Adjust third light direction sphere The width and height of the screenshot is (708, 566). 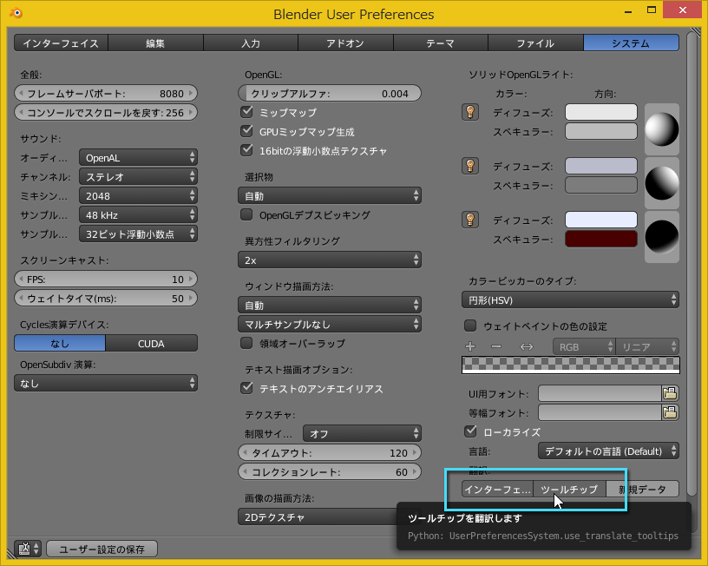661,237
